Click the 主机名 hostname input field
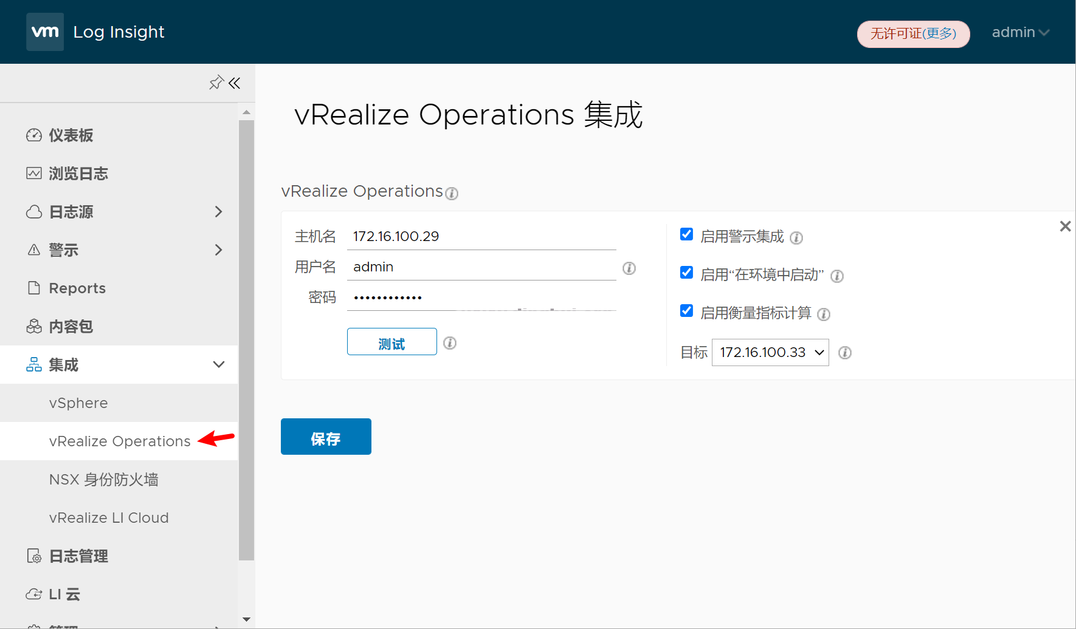Image resolution: width=1076 pixels, height=629 pixels. 481,236
